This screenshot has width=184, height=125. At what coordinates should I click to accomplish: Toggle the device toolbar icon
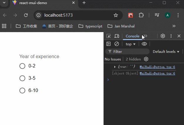[x=117, y=36]
